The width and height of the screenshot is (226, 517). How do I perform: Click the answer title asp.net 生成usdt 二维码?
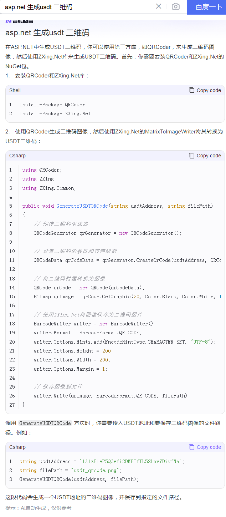[x=47, y=33]
